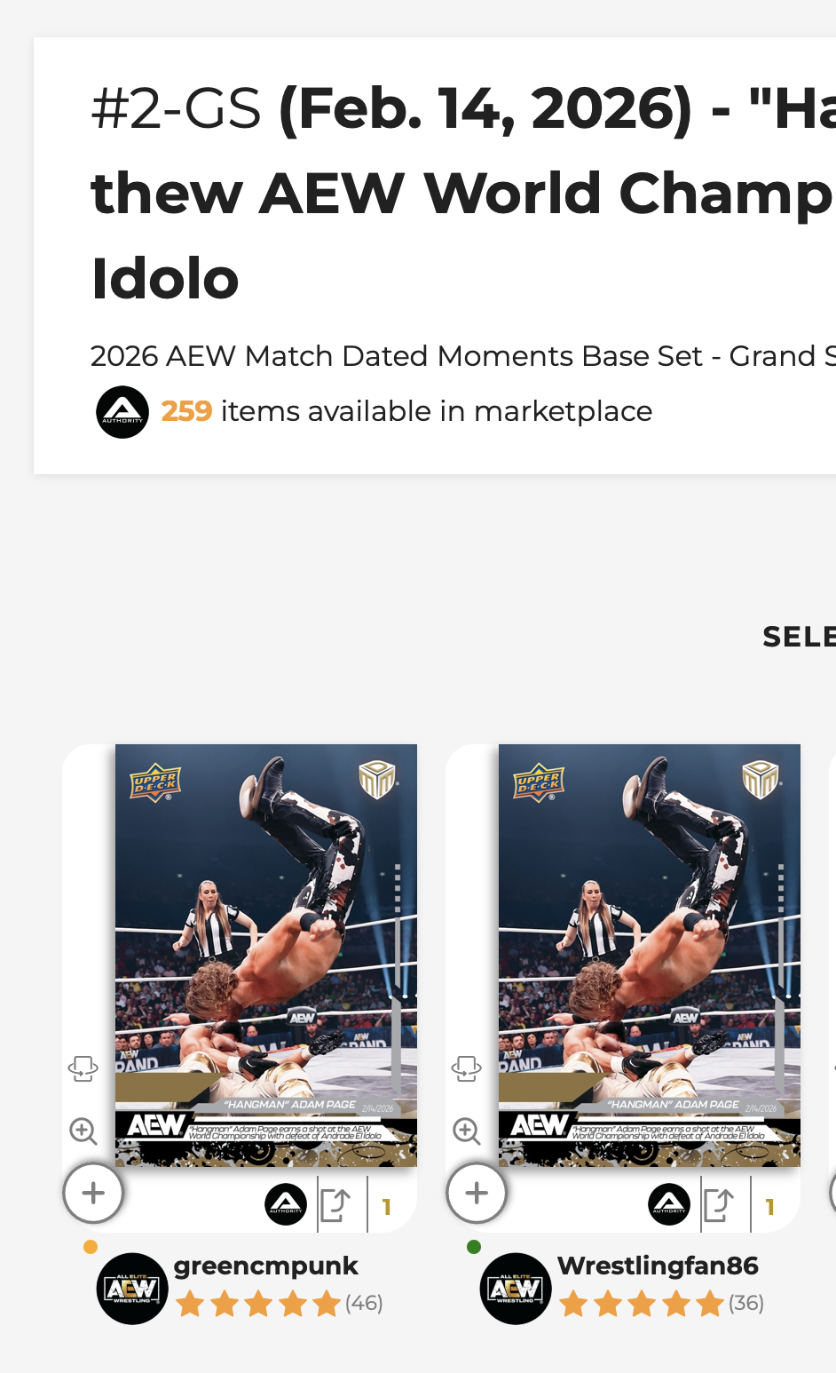Click Authority badge on Wrestlingfan86's card
Screen dimensions: 836x1373
(x=669, y=1205)
